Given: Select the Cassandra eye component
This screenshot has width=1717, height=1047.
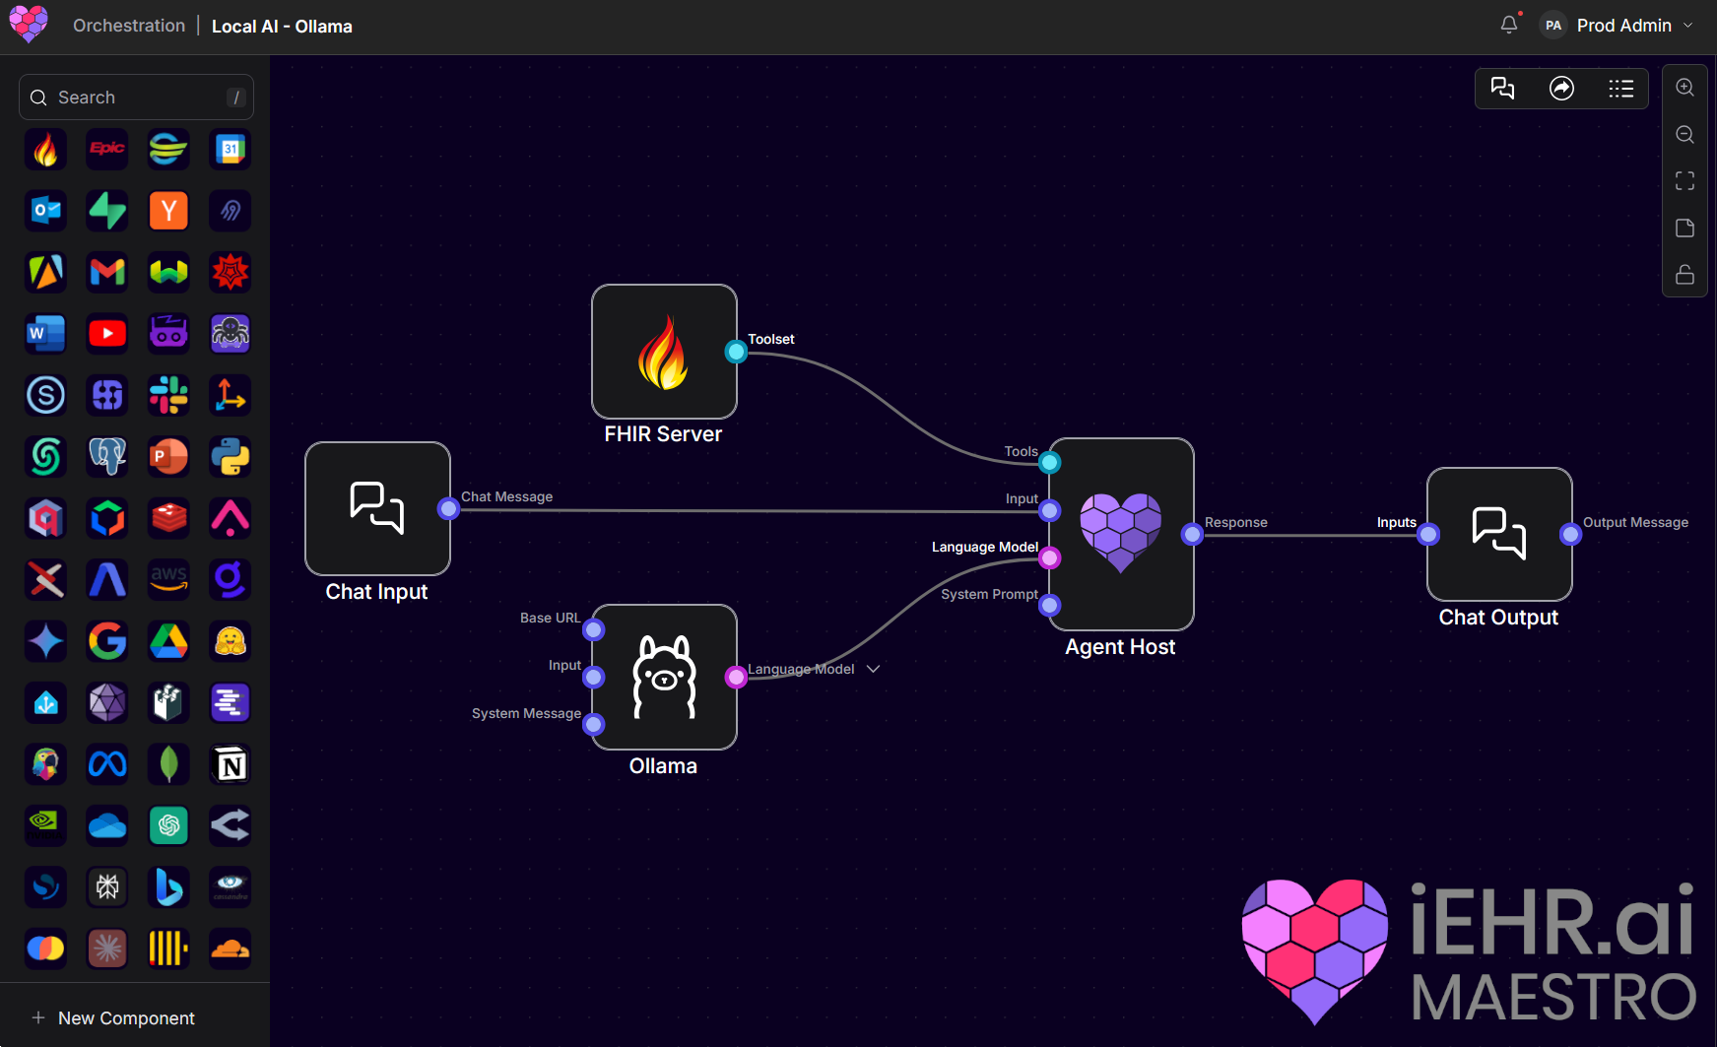Looking at the screenshot, I should click(x=231, y=886).
